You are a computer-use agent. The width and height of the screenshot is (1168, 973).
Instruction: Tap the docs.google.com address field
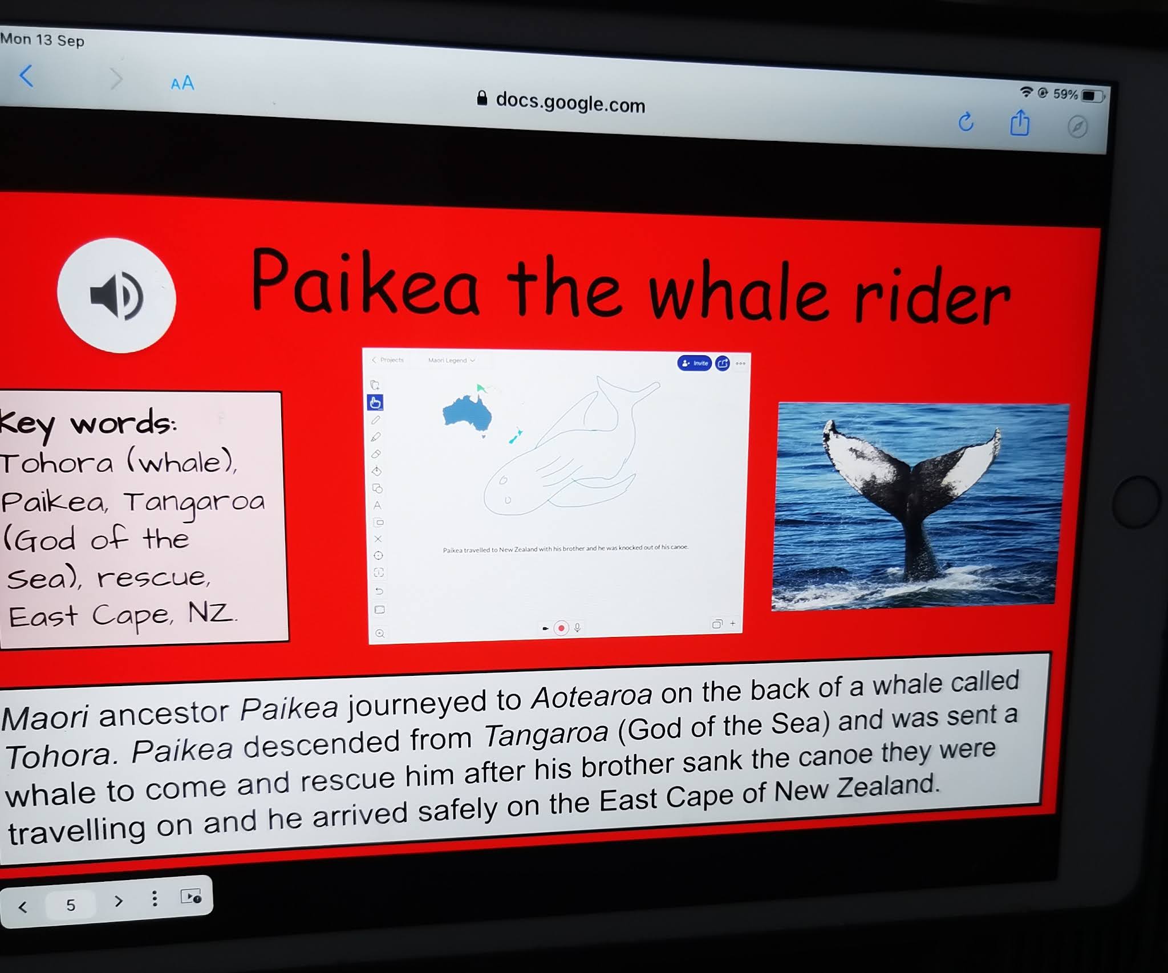[562, 102]
